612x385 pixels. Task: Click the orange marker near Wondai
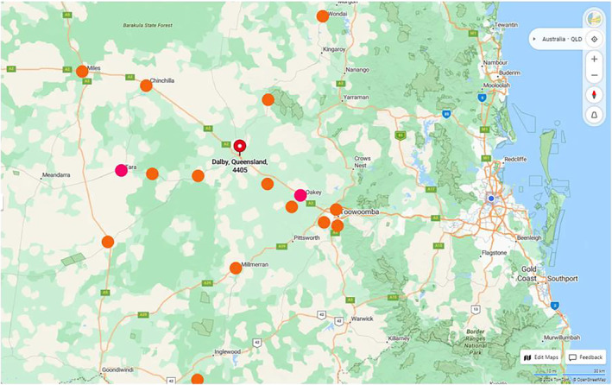tap(322, 16)
